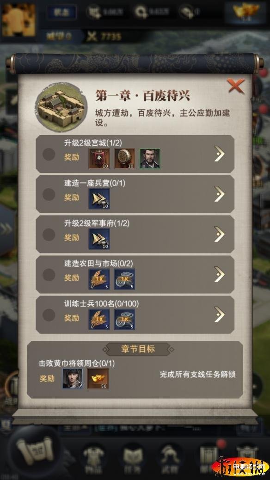View the hero portrait reward for palace upgrade
The image size is (270, 480).
[x=150, y=158]
